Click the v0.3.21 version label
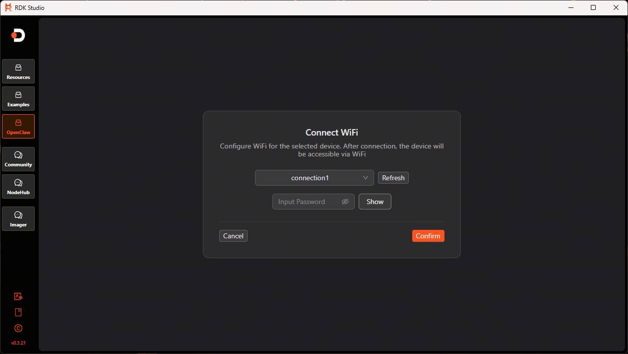Screen dimensions: 628x354 click(18, 343)
